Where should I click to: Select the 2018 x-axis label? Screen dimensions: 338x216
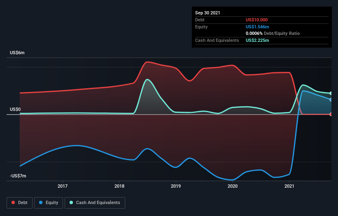click(x=119, y=186)
